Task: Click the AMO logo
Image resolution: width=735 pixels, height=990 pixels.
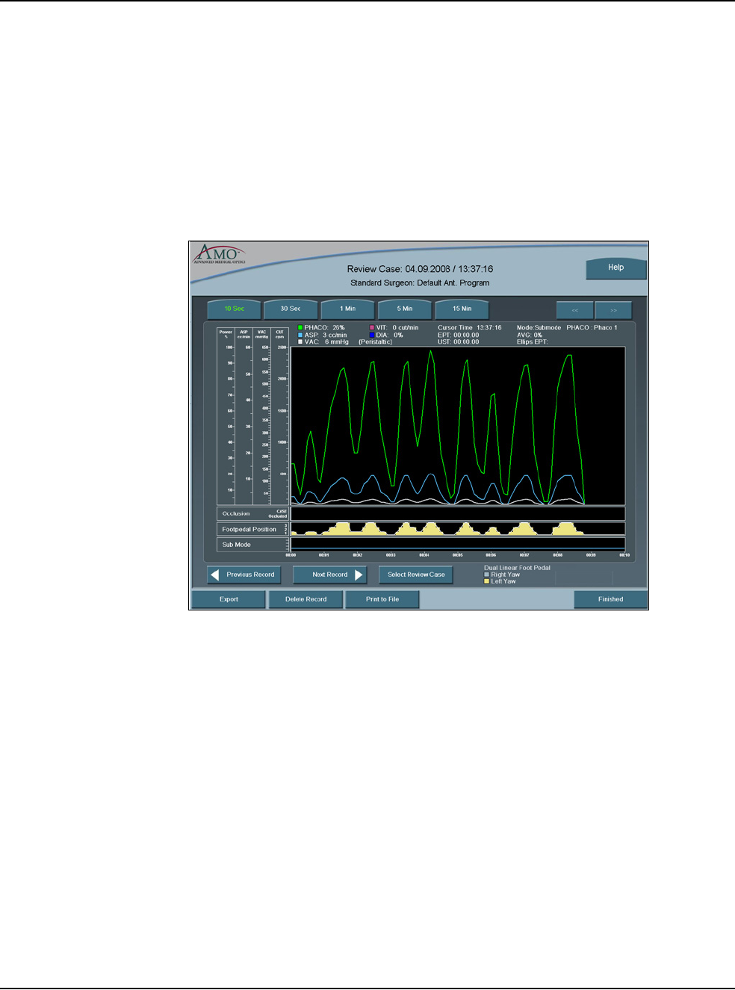Action: point(218,254)
